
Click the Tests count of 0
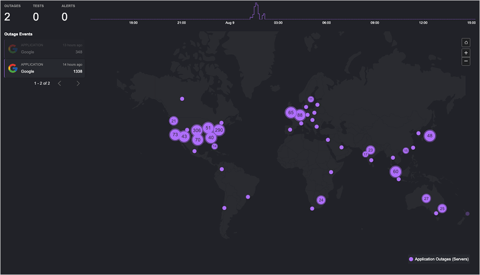(x=36, y=17)
